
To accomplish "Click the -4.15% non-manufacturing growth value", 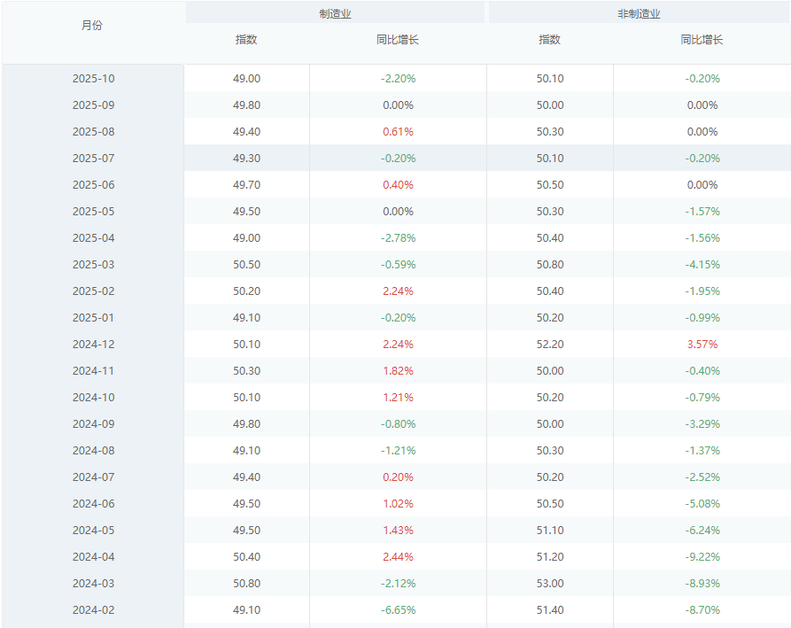I will point(702,265).
